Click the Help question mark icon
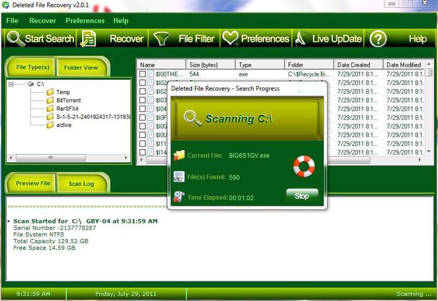Image resolution: width=438 pixels, height=301 pixels. pos(378,39)
